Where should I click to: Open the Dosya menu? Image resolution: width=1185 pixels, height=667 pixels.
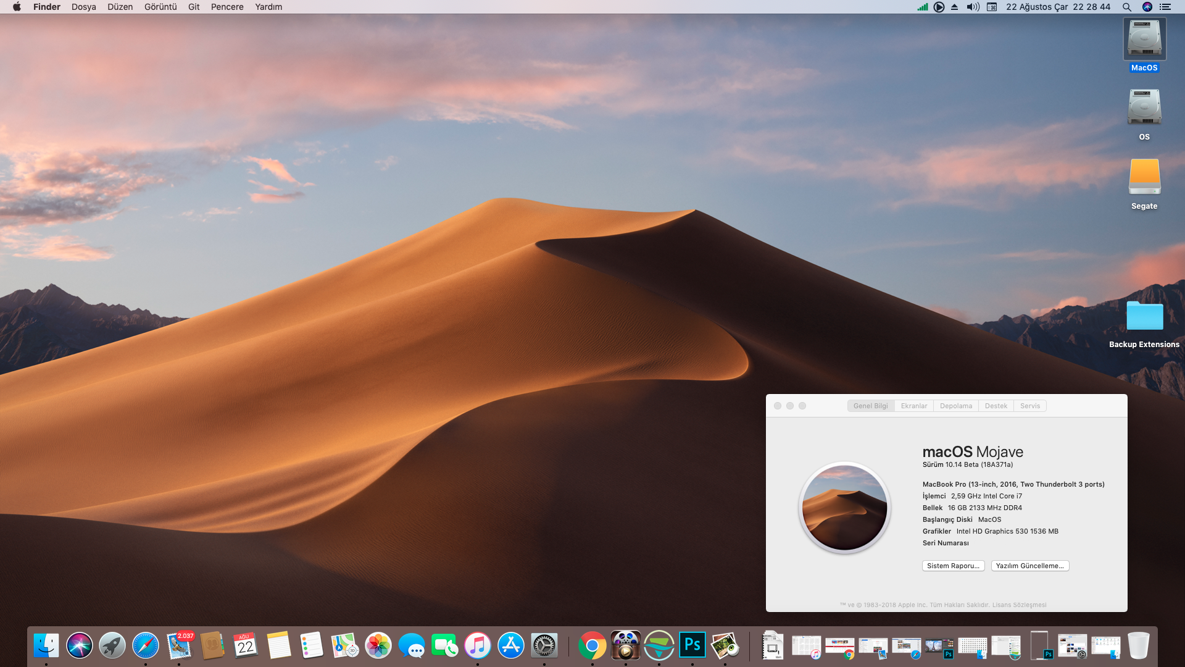(x=84, y=7)
